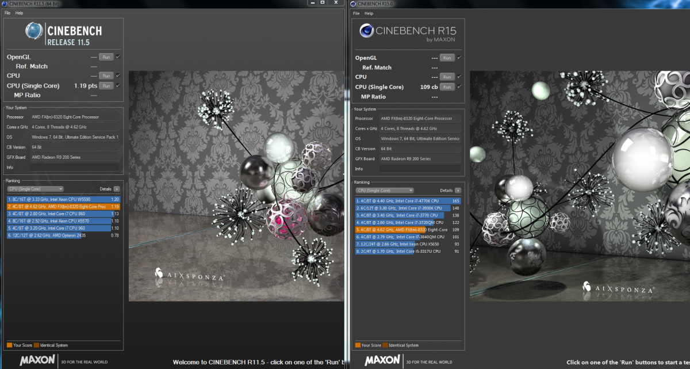This screenshot has width=690, height=369.
Task: Click the OS field in R11.5
Action: (x=75, y=137)
